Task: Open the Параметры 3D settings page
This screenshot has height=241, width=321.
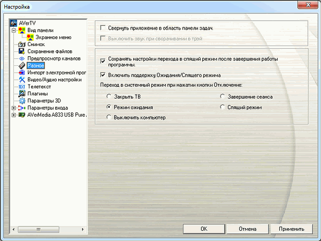Action: [x=44, y=101]
